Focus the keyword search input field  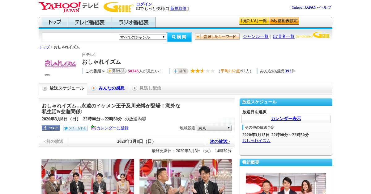pyautogui.click(x=80, y=37)
